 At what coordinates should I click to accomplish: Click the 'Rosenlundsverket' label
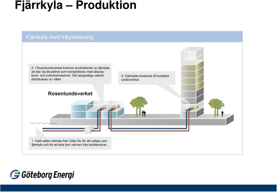(x=70, y=93)
